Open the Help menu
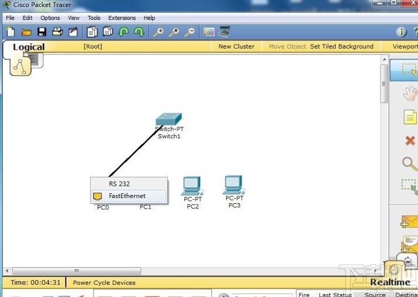Screen dimensions: 418x297 coord(149,18)
